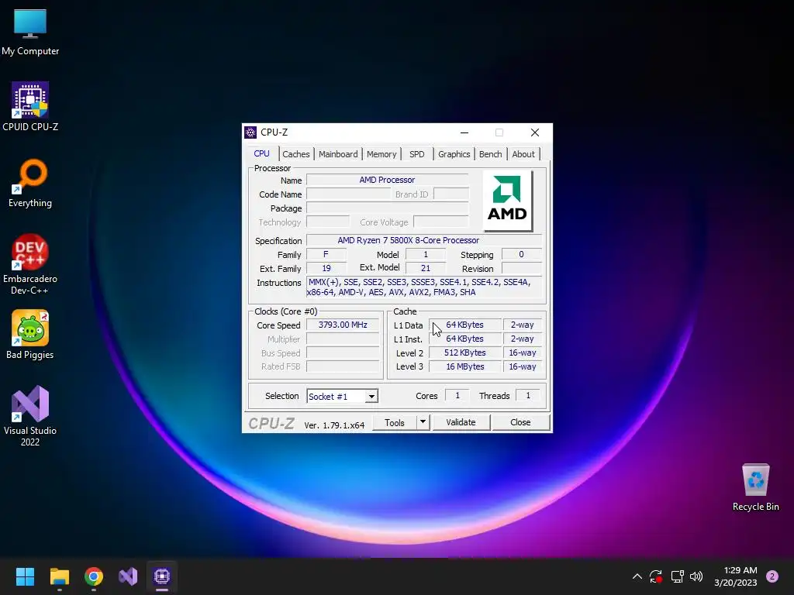Image resolution: width=794 pixels, height=595 pixels.
Task: Click CPU-Z title bar app icon
Action: (250, 132)
